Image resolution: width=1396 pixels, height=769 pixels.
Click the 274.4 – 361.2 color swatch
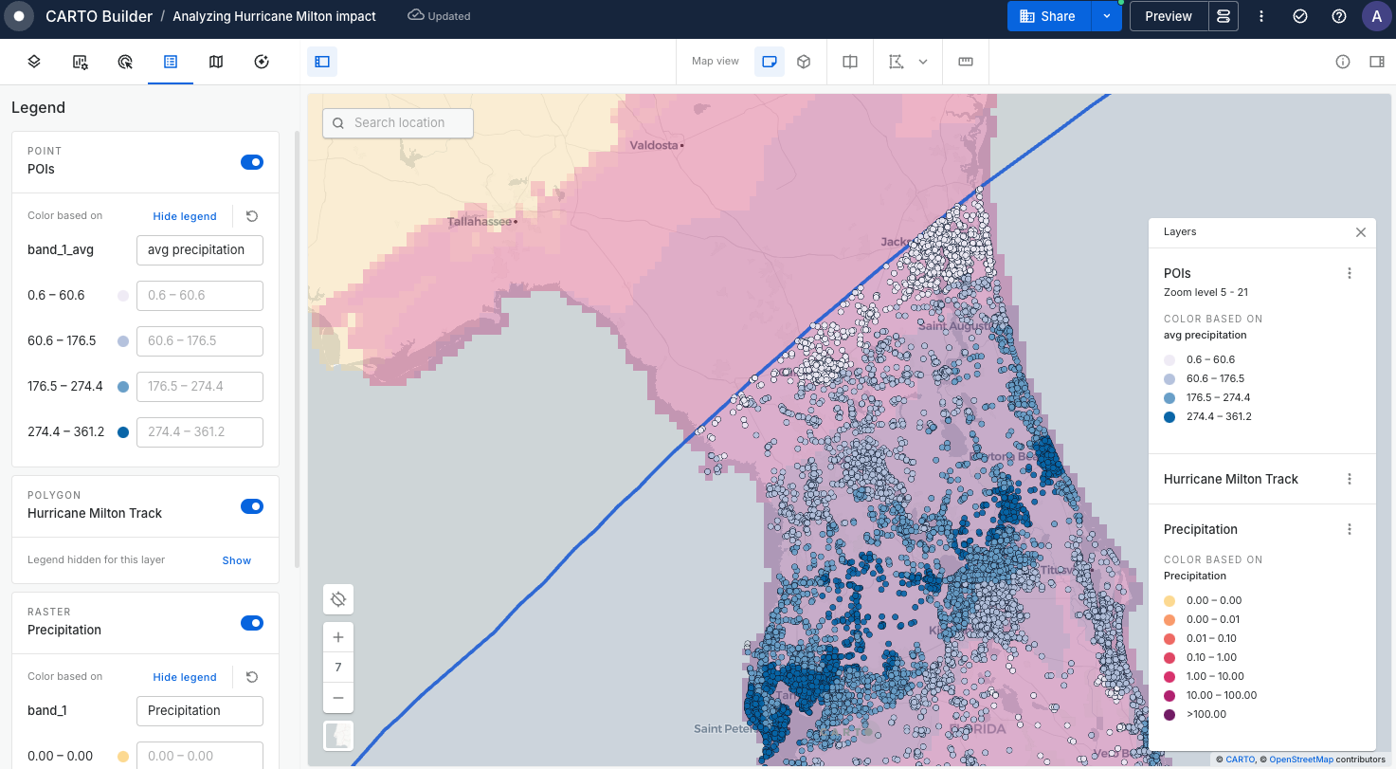coord(123,432)
